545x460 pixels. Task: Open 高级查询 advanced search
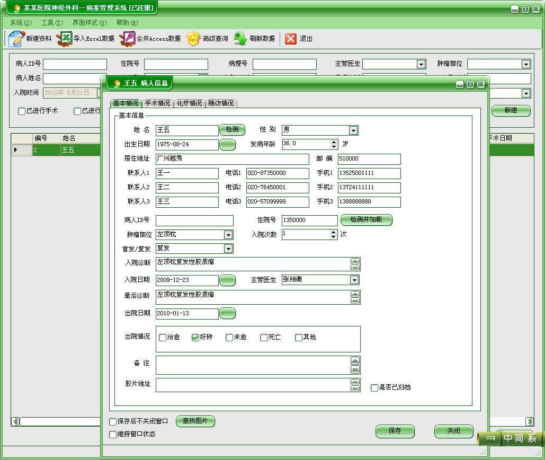coord(194,39)
